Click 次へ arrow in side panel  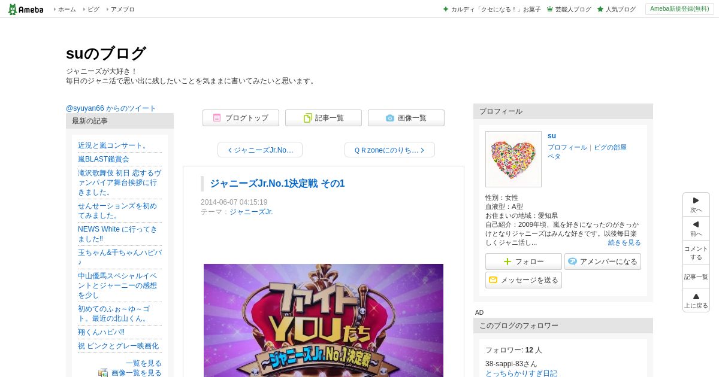coord(696,205)
